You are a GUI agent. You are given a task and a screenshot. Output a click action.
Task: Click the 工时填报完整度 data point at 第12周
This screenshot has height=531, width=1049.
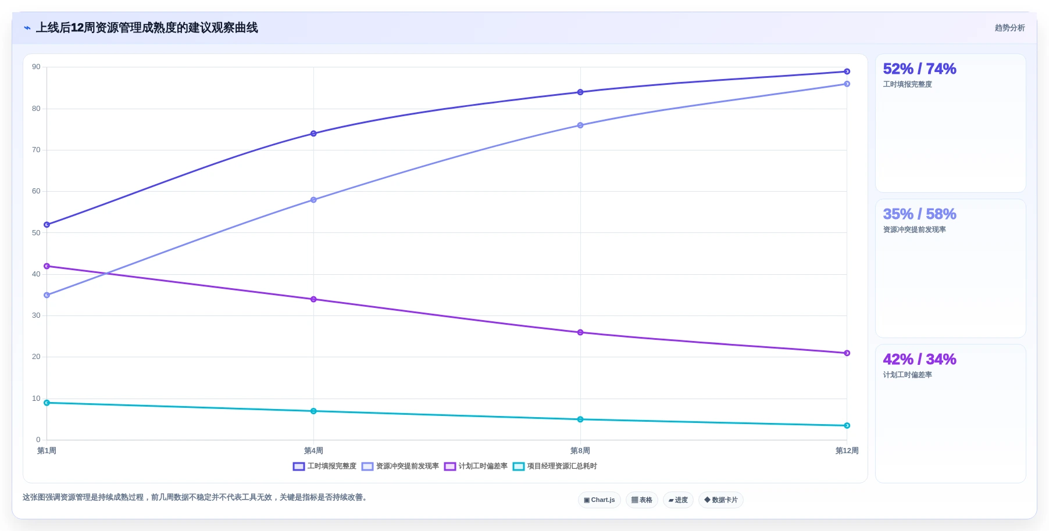click(x=847, y=71)
